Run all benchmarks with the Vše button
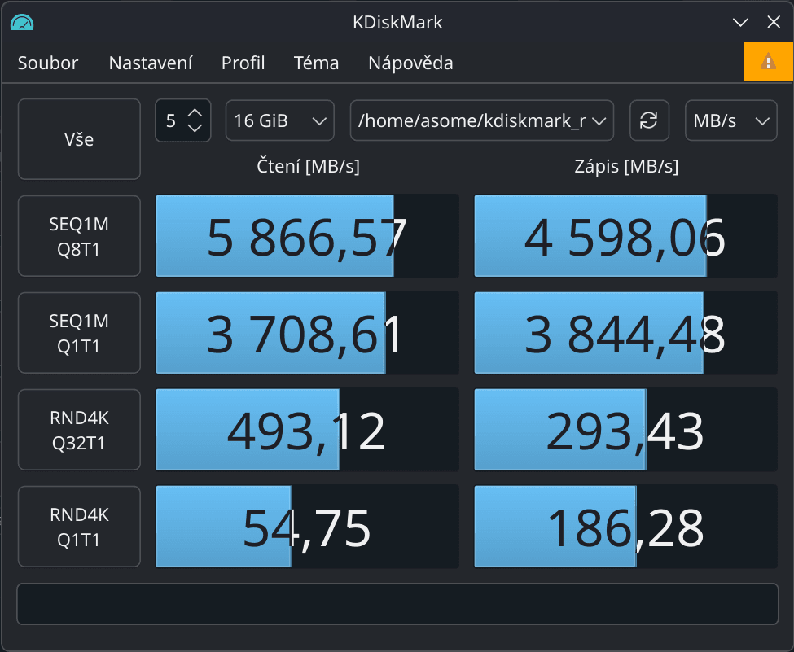 click(x=79, y=139)
